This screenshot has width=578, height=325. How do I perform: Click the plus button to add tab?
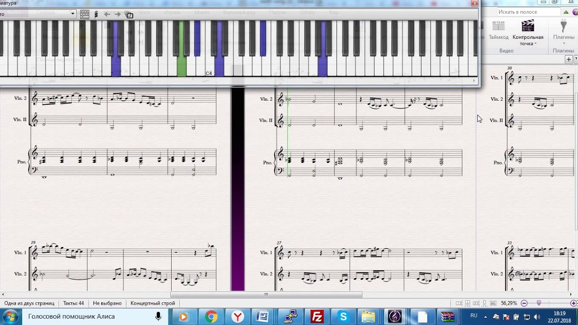[x=569, y=59]
